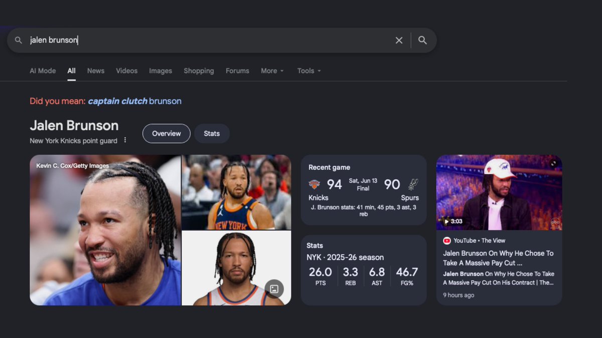
Task: Click the Knicks team name label
Action: 319,198
